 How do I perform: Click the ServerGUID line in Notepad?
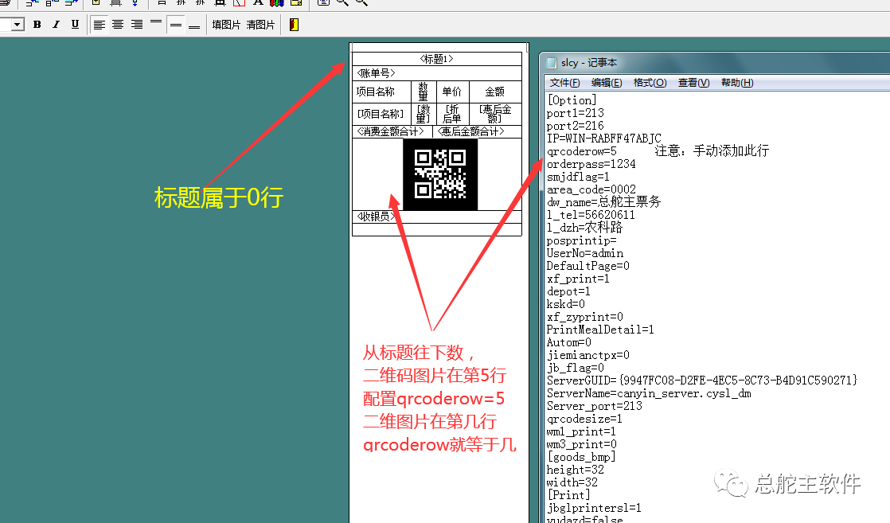click(702, 381)
